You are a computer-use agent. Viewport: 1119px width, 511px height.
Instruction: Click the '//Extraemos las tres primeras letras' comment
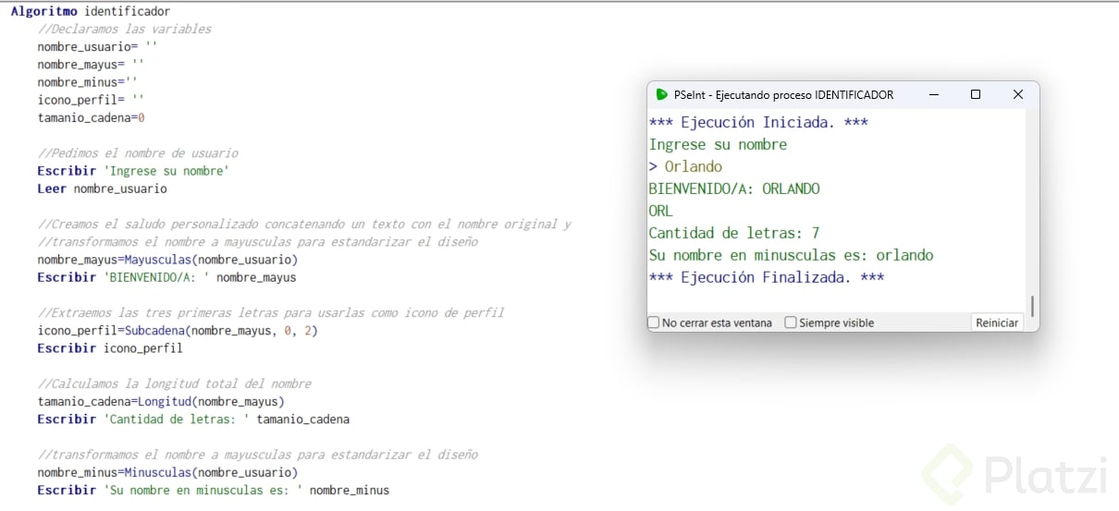(271, 313)
